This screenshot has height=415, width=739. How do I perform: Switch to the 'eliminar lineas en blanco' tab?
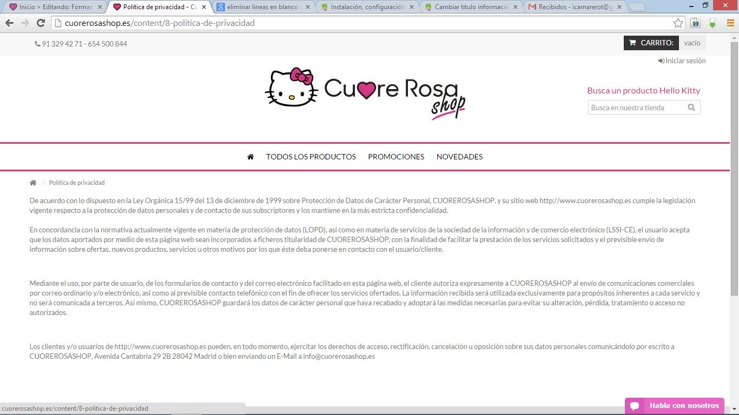click(x=263, y=7)
